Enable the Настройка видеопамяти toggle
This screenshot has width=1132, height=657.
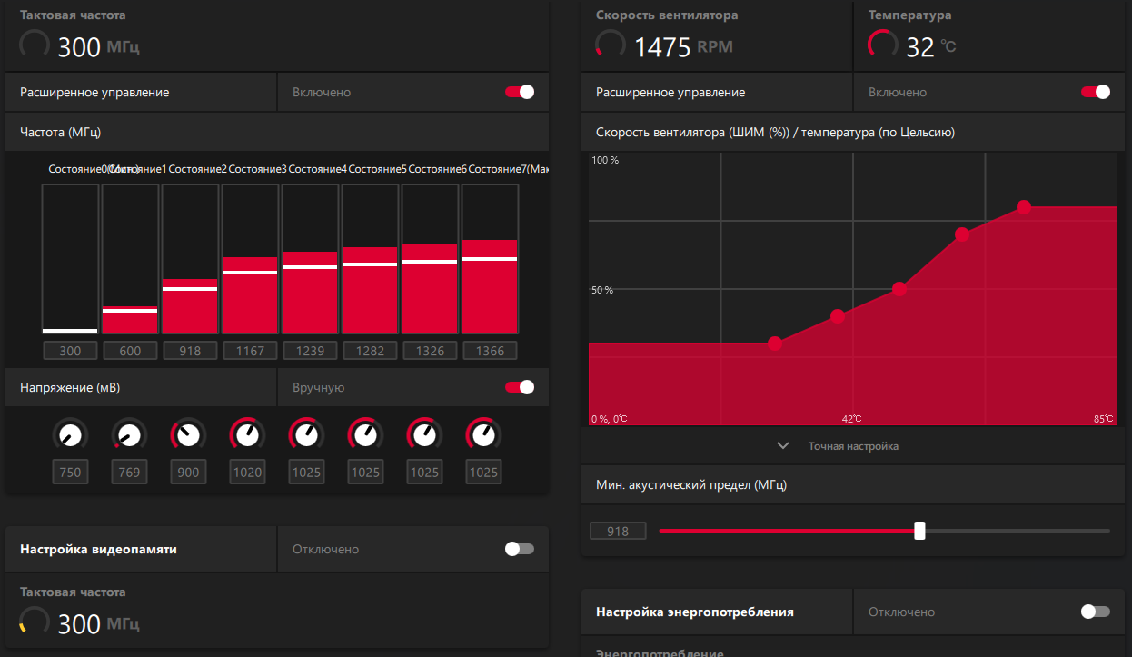tap(520, 549)
